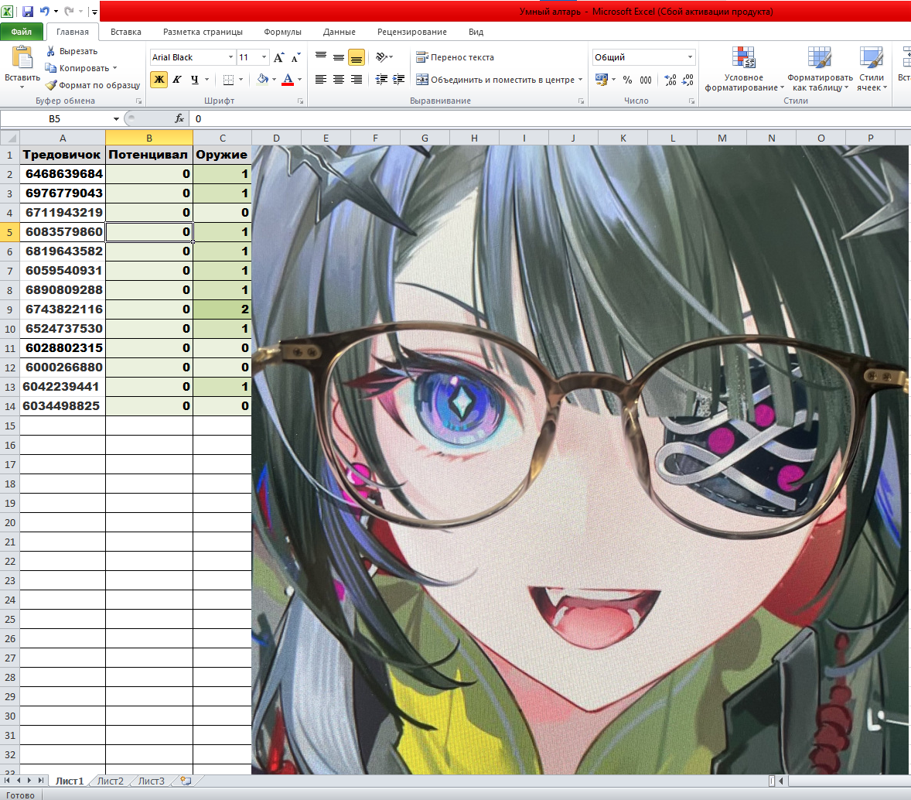The image size is (911, 800).
Task: Open fill color dropdown arrow
Action: [x=275, y=80]
